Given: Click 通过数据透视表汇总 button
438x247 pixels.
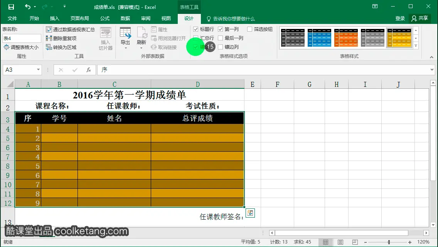Looking at the screenshot, I should (x=71, y=29).
